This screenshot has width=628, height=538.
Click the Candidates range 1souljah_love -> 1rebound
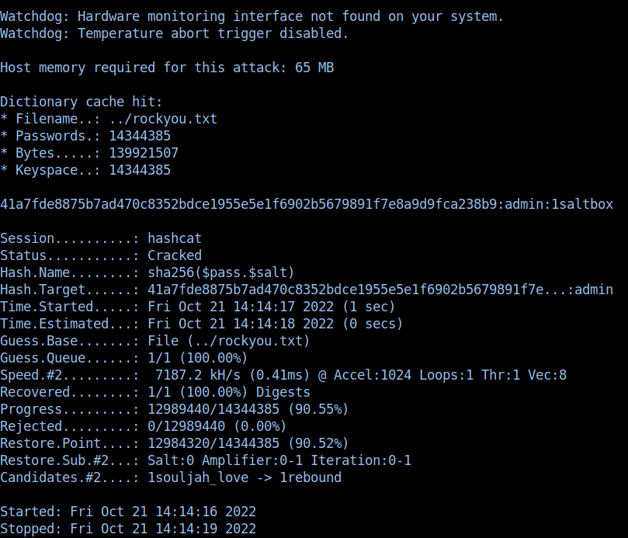click(244, 477)
